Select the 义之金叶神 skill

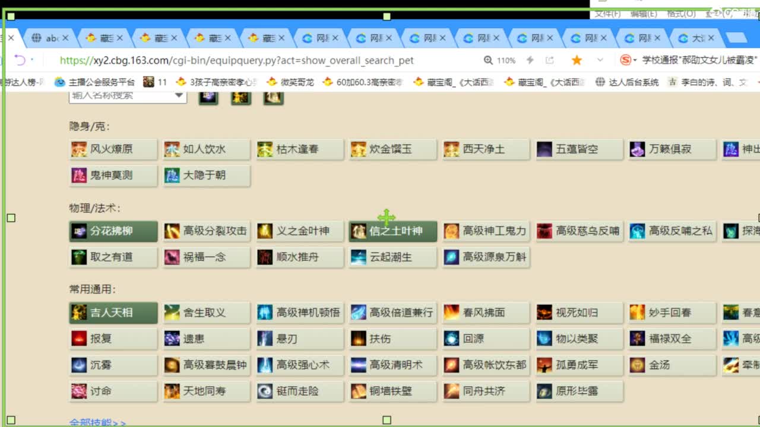[x=300, y=231]
